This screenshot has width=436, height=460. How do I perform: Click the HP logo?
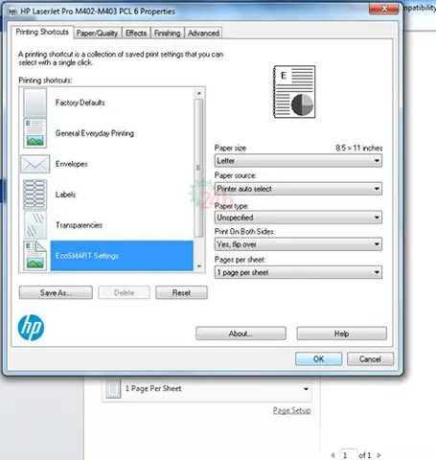pos(31,328)
